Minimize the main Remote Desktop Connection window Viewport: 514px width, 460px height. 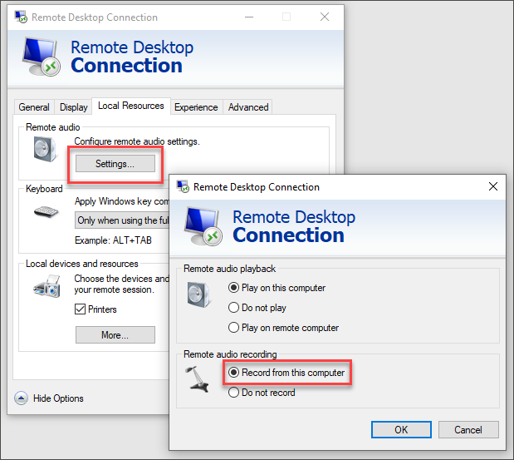pyautogui.click(x=249, y=17)
